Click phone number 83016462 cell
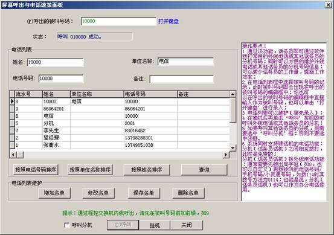The image size is (334, 235). click(150, 130)
